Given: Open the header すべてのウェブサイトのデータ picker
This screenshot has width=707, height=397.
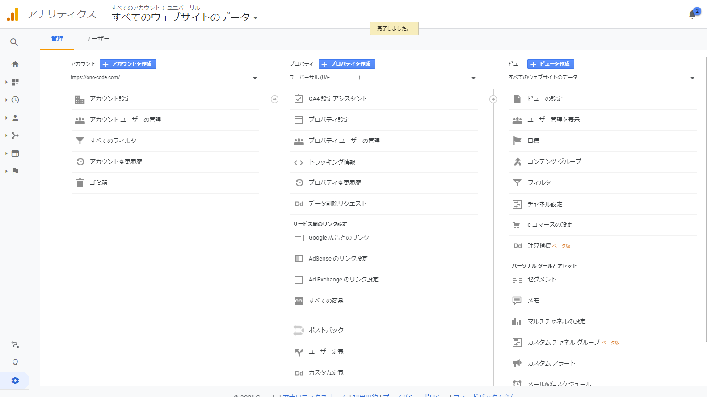Looking at the screenshot, I should 185,17.
